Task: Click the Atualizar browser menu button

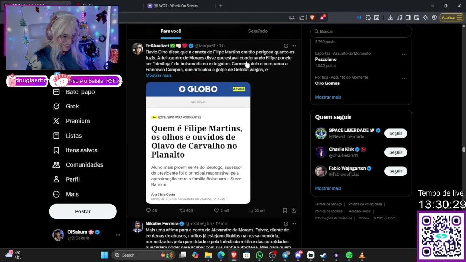Action: pos(451,17)
